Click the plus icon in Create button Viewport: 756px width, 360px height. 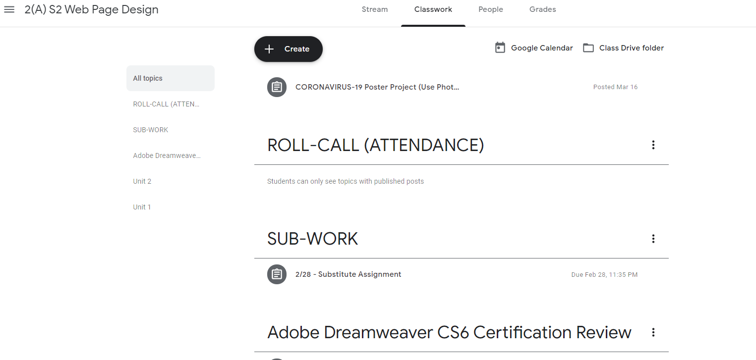pyautogui.click(x=269, y=49)
